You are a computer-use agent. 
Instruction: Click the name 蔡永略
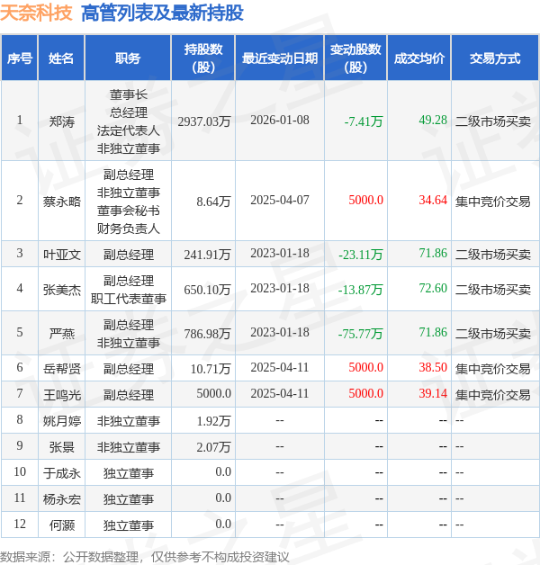61,202
